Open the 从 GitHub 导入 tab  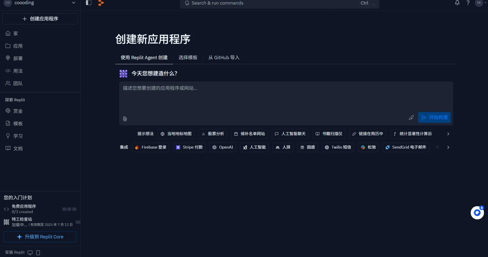(224, 58)
